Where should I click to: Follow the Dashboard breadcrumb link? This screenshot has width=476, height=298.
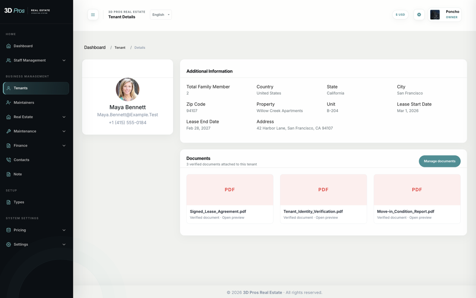pyautogui.click(x=95, y=48)
